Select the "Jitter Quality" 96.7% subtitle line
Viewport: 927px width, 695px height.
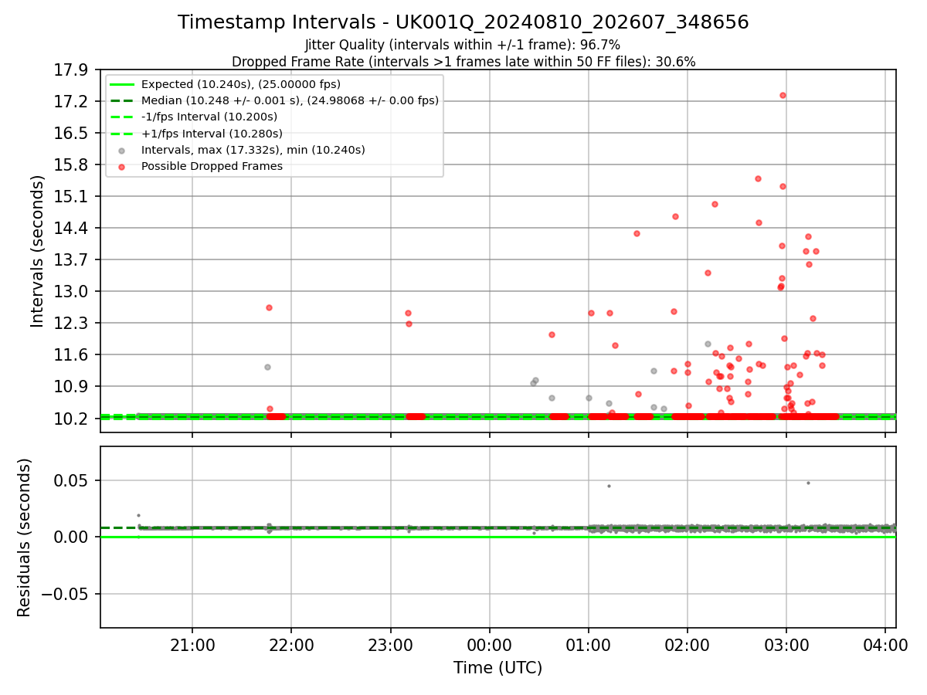tap(463, 46)
